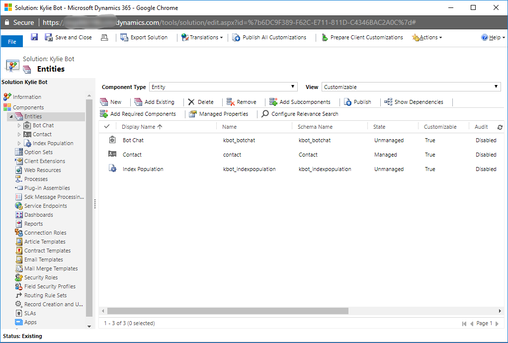
Task: Open the File menu
Action: [12, 41]
